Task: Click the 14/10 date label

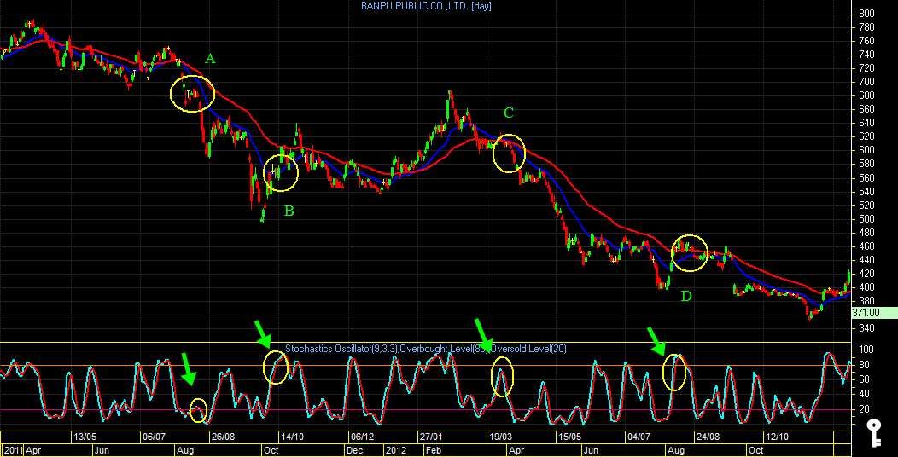Action: (x=291, y=437)
